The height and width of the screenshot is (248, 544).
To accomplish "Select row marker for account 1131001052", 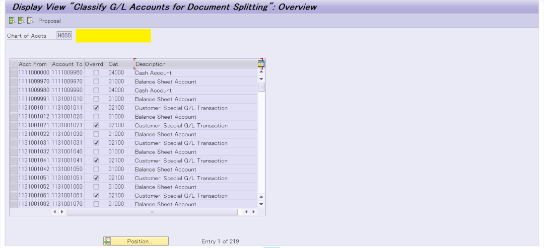I will click(x=14, y=187).
